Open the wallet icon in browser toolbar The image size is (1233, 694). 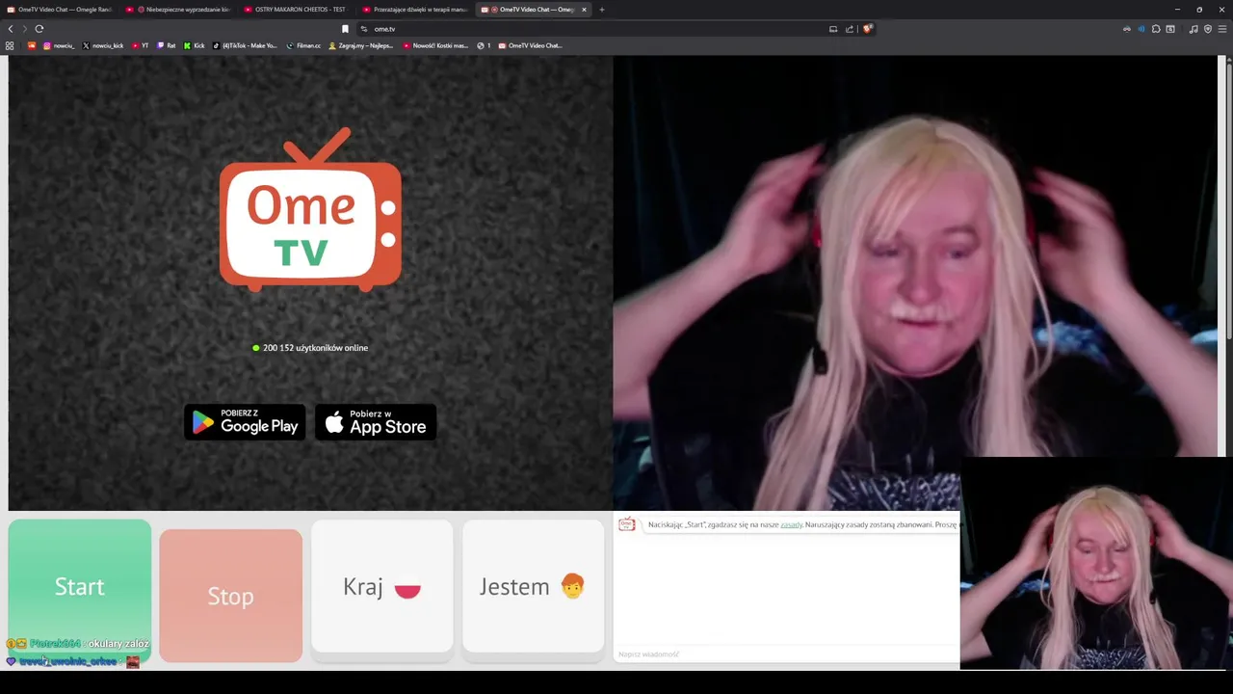point(1170,29)
